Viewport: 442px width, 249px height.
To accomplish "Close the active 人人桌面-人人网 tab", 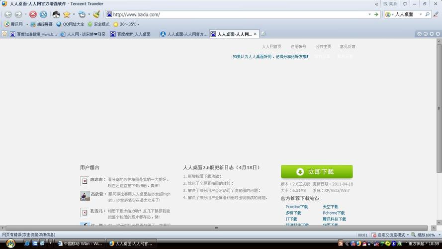I will (x=255, y=34).
